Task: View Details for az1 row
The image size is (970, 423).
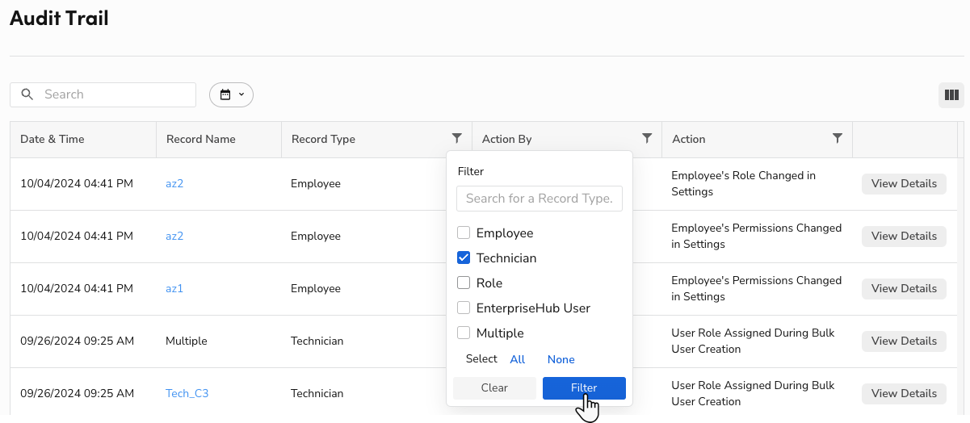Action: (904, 288)
